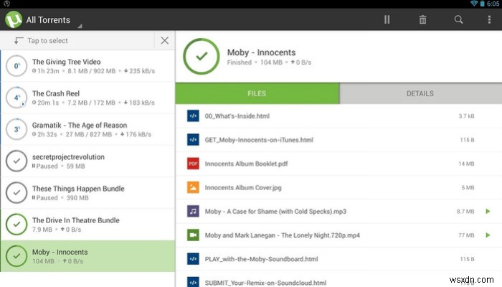Tap large finished checkmark circle in header
Viewport: 502px width, 287px height.
(202, 57)
